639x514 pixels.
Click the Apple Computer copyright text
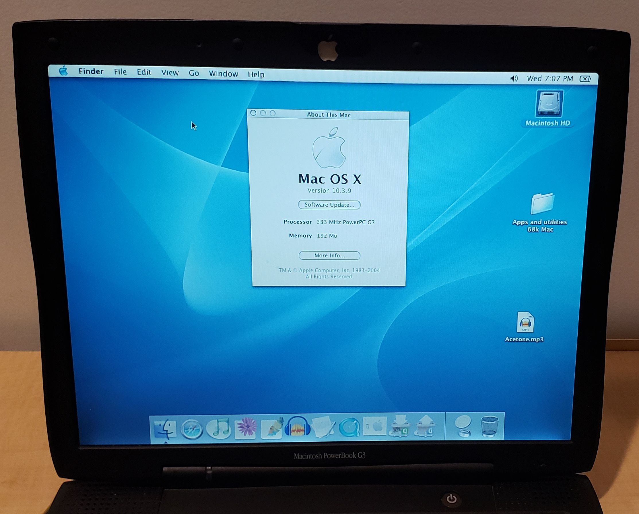[x=329, y=273]
